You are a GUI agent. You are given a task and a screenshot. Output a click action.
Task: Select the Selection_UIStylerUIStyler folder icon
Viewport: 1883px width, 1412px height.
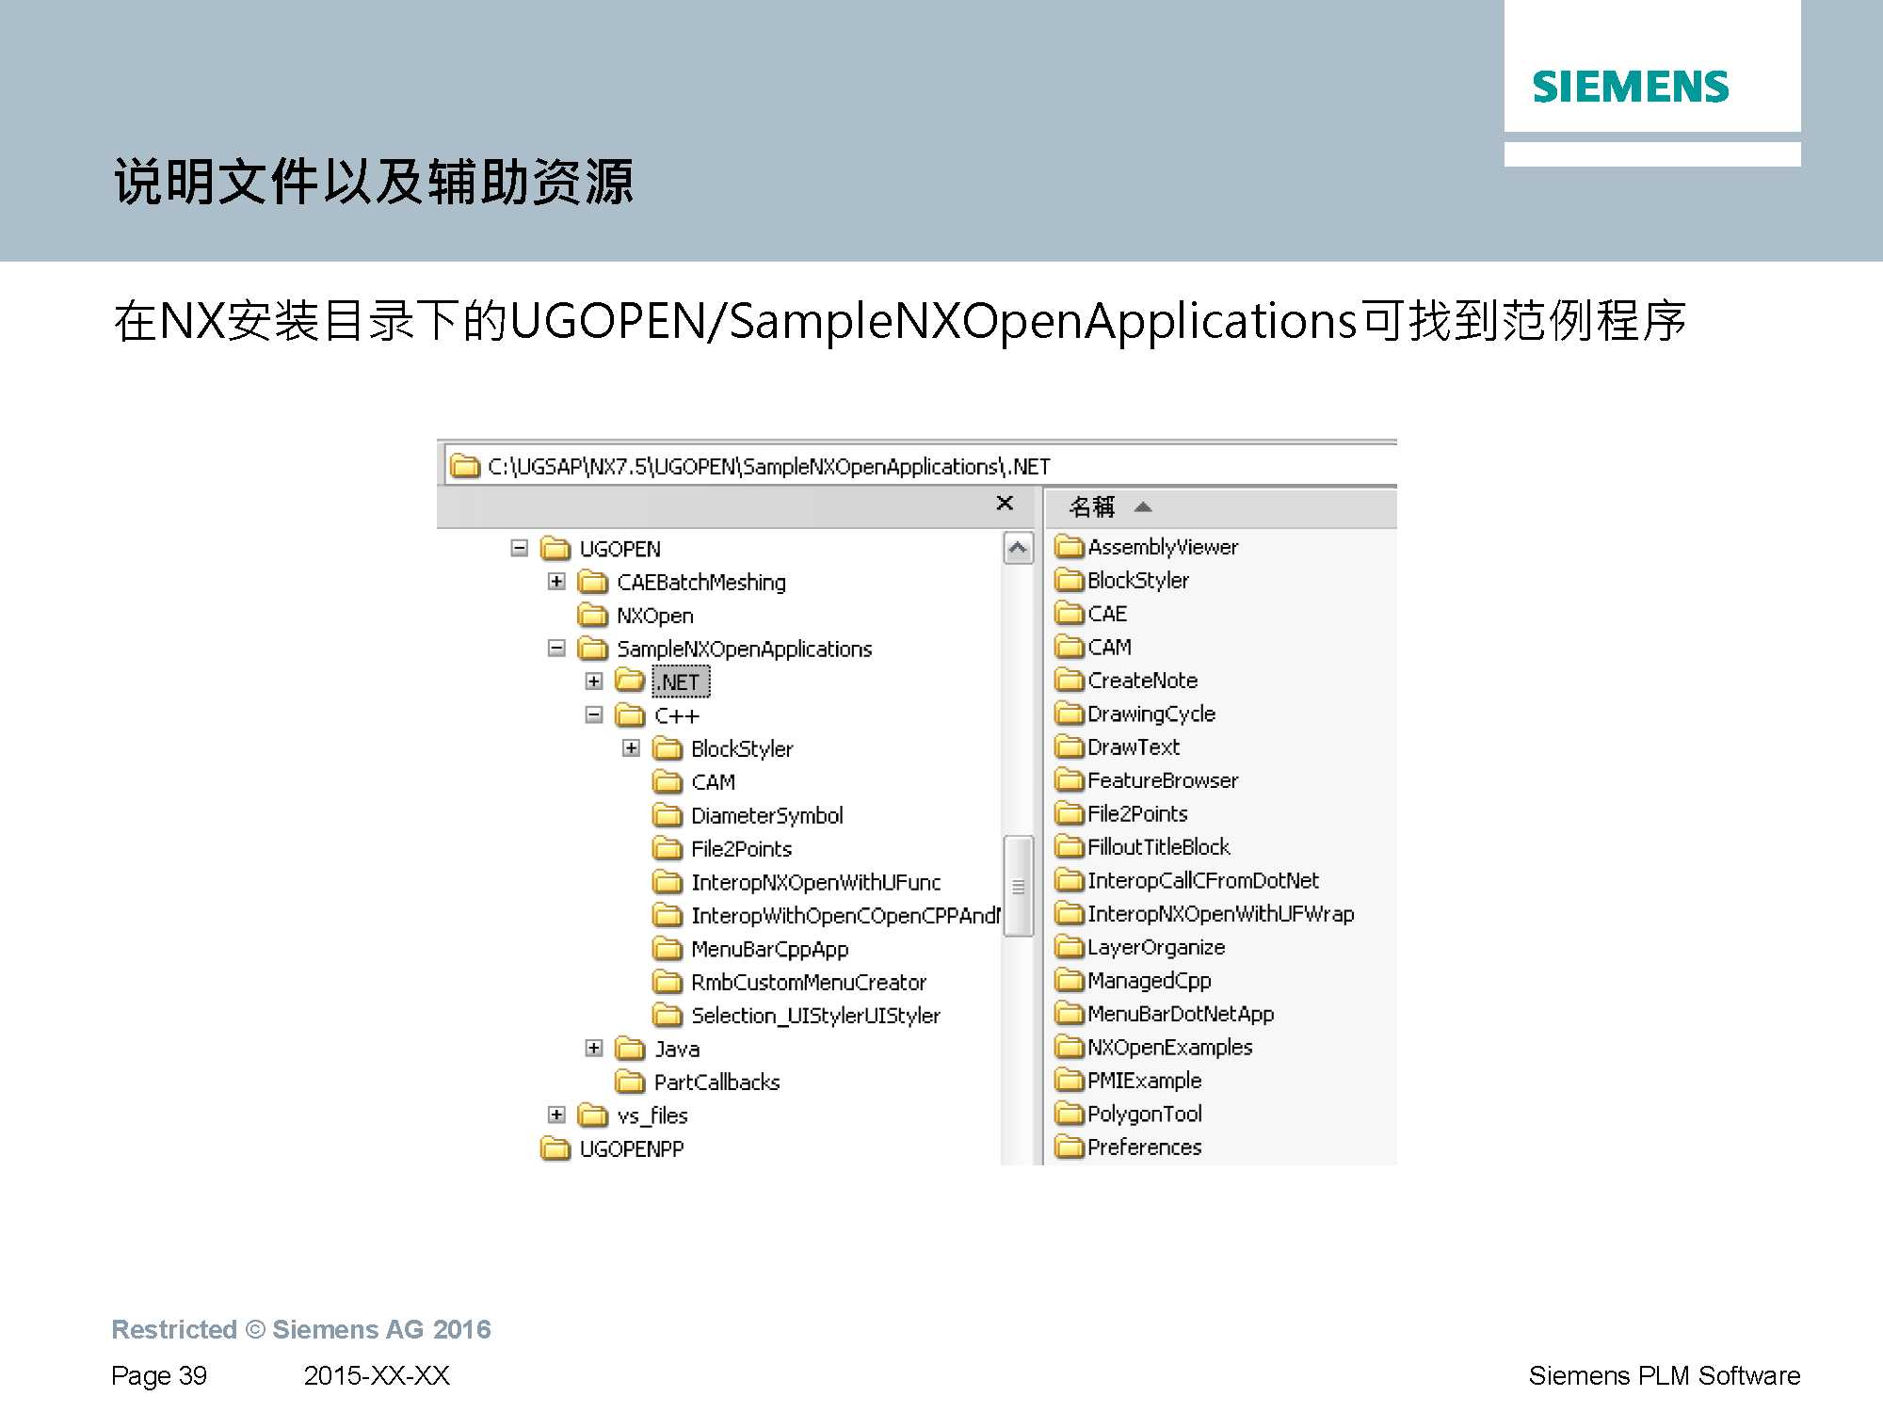668,1015
